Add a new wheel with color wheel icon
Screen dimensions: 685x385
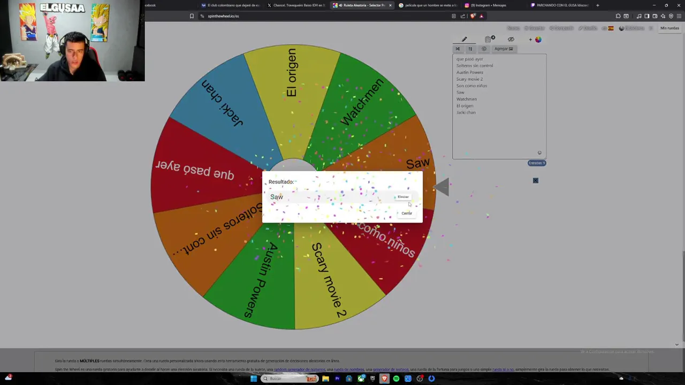[x=536, y=39]
